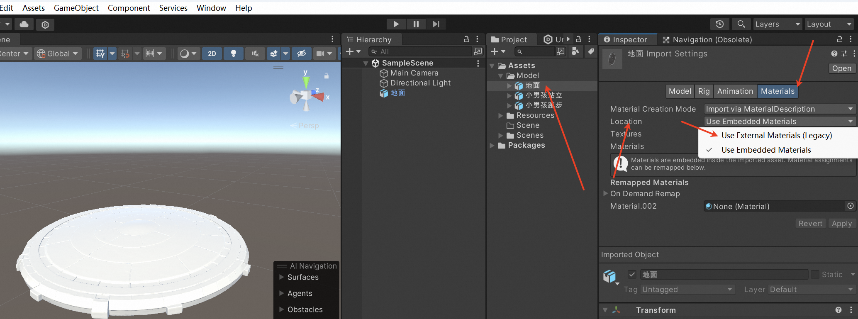Click the Play button
The image size is (858, 319).
tap(396, 24)
